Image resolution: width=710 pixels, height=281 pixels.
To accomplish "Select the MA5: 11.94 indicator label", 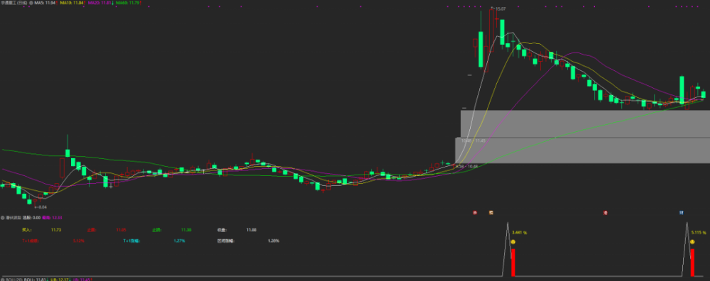I will [45, 3].
